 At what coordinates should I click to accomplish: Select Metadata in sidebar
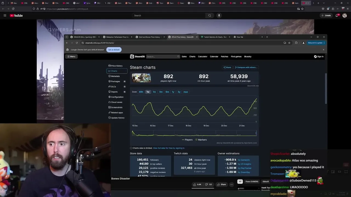point(117,76)
